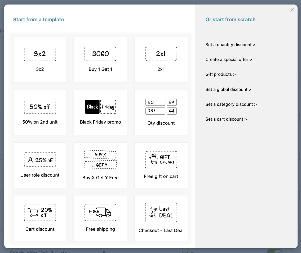Image resolution: width=301 pixels, height=253 pixels.
Task: Click the Free shipping truck template
Action: click(100, 218)
